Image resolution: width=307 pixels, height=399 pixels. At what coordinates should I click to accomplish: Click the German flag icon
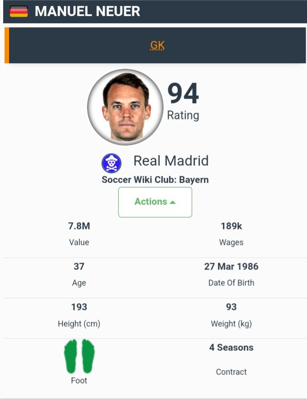[x=19, y=11]
